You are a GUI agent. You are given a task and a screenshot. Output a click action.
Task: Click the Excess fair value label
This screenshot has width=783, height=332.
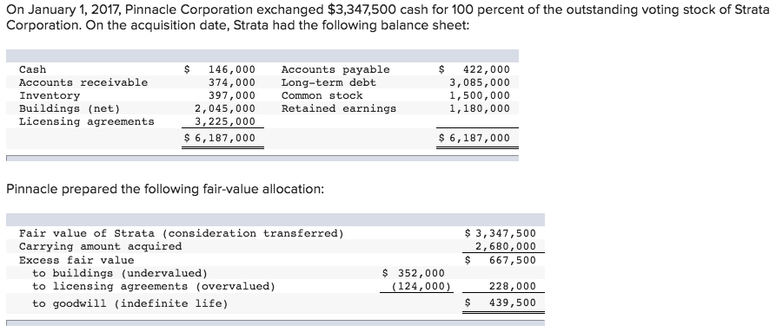click(76, 260)
